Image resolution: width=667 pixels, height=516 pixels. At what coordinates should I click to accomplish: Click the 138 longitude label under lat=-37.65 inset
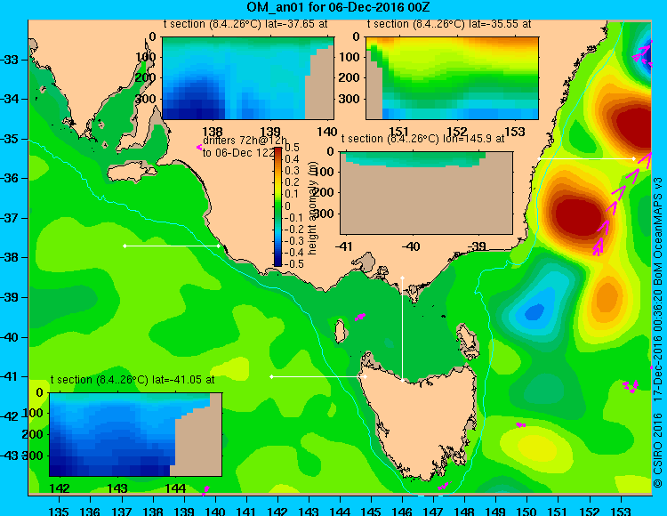click(x=213, y=132)
